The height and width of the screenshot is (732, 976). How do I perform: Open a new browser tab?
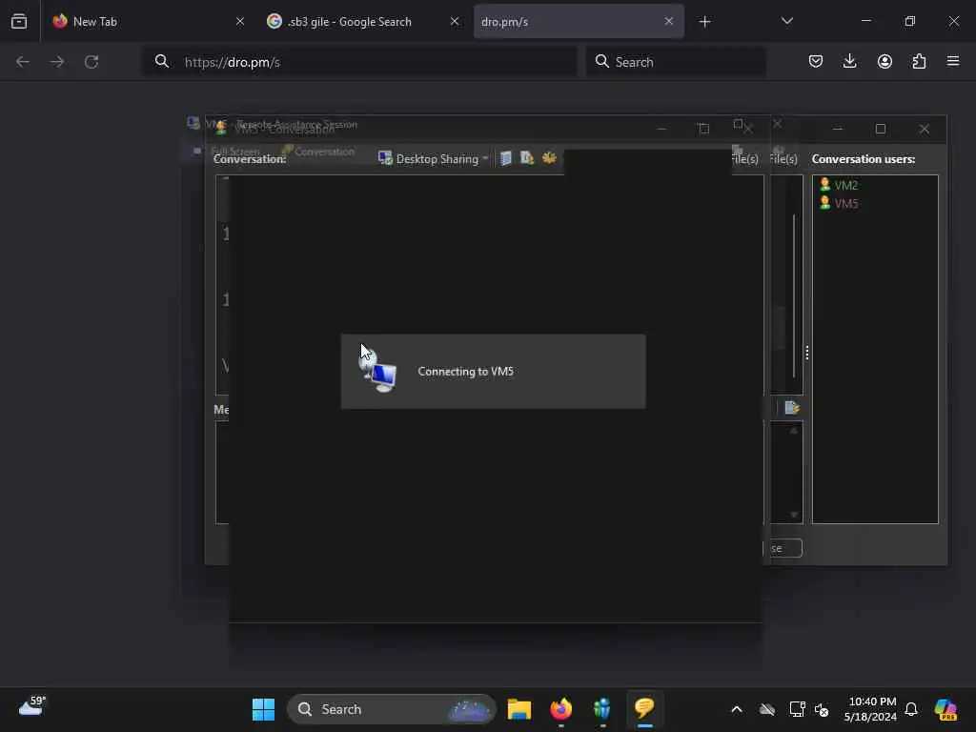(704, 22)
